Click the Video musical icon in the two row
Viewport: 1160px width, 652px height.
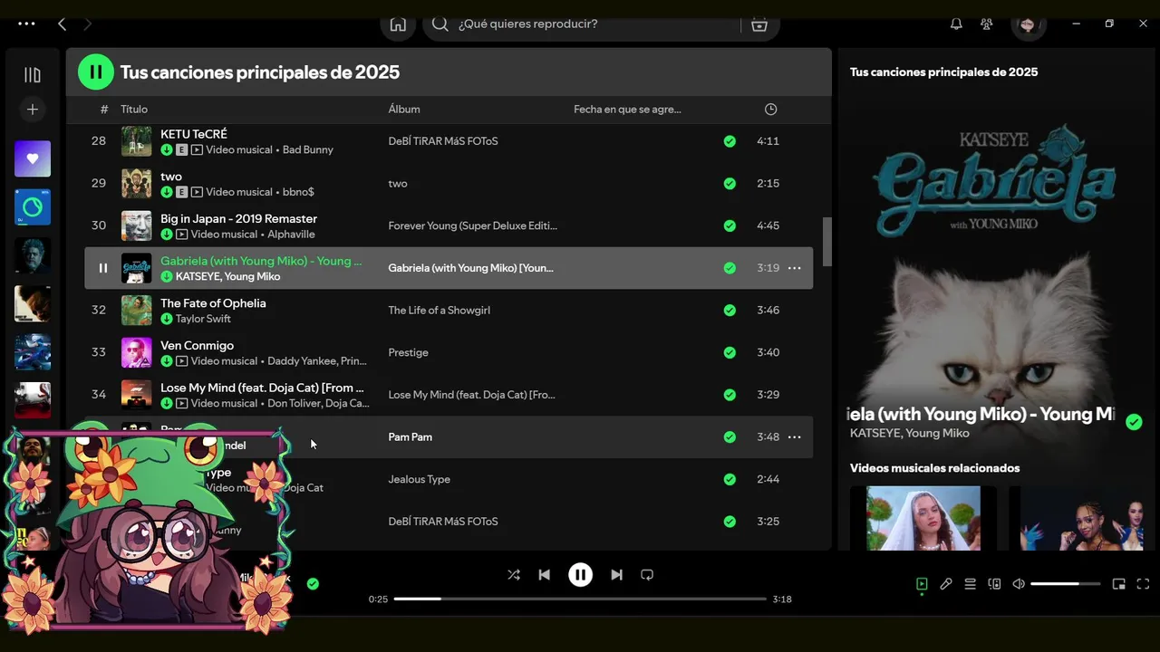(x=197, y=192)
